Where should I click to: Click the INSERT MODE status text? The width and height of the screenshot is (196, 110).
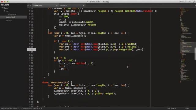coord(21,108)
